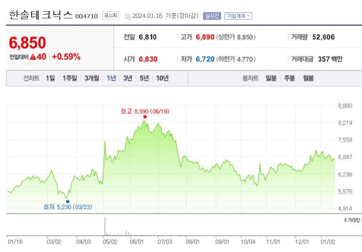The image size is (362, 252).
Task: Click the 코스피 market badge
Action: (111, 16)
